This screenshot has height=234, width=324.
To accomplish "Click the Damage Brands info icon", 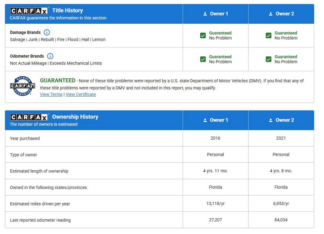I will pyautogui.click(x=47, y=32).
